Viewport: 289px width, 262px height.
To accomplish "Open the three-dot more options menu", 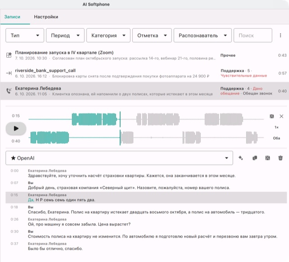I will click(280, 35).
